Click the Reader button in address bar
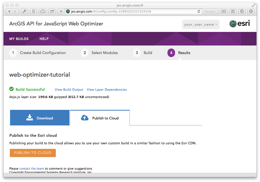Image resolution: width=260 pixels, height=182 pixels. coord(210,11)
